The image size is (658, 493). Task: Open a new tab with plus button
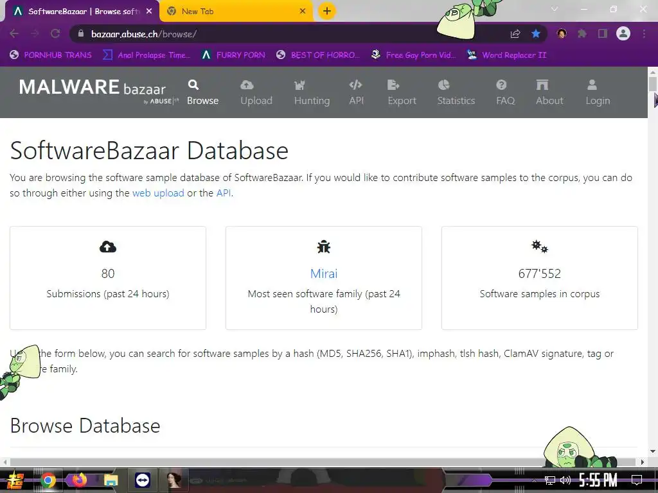327,11
